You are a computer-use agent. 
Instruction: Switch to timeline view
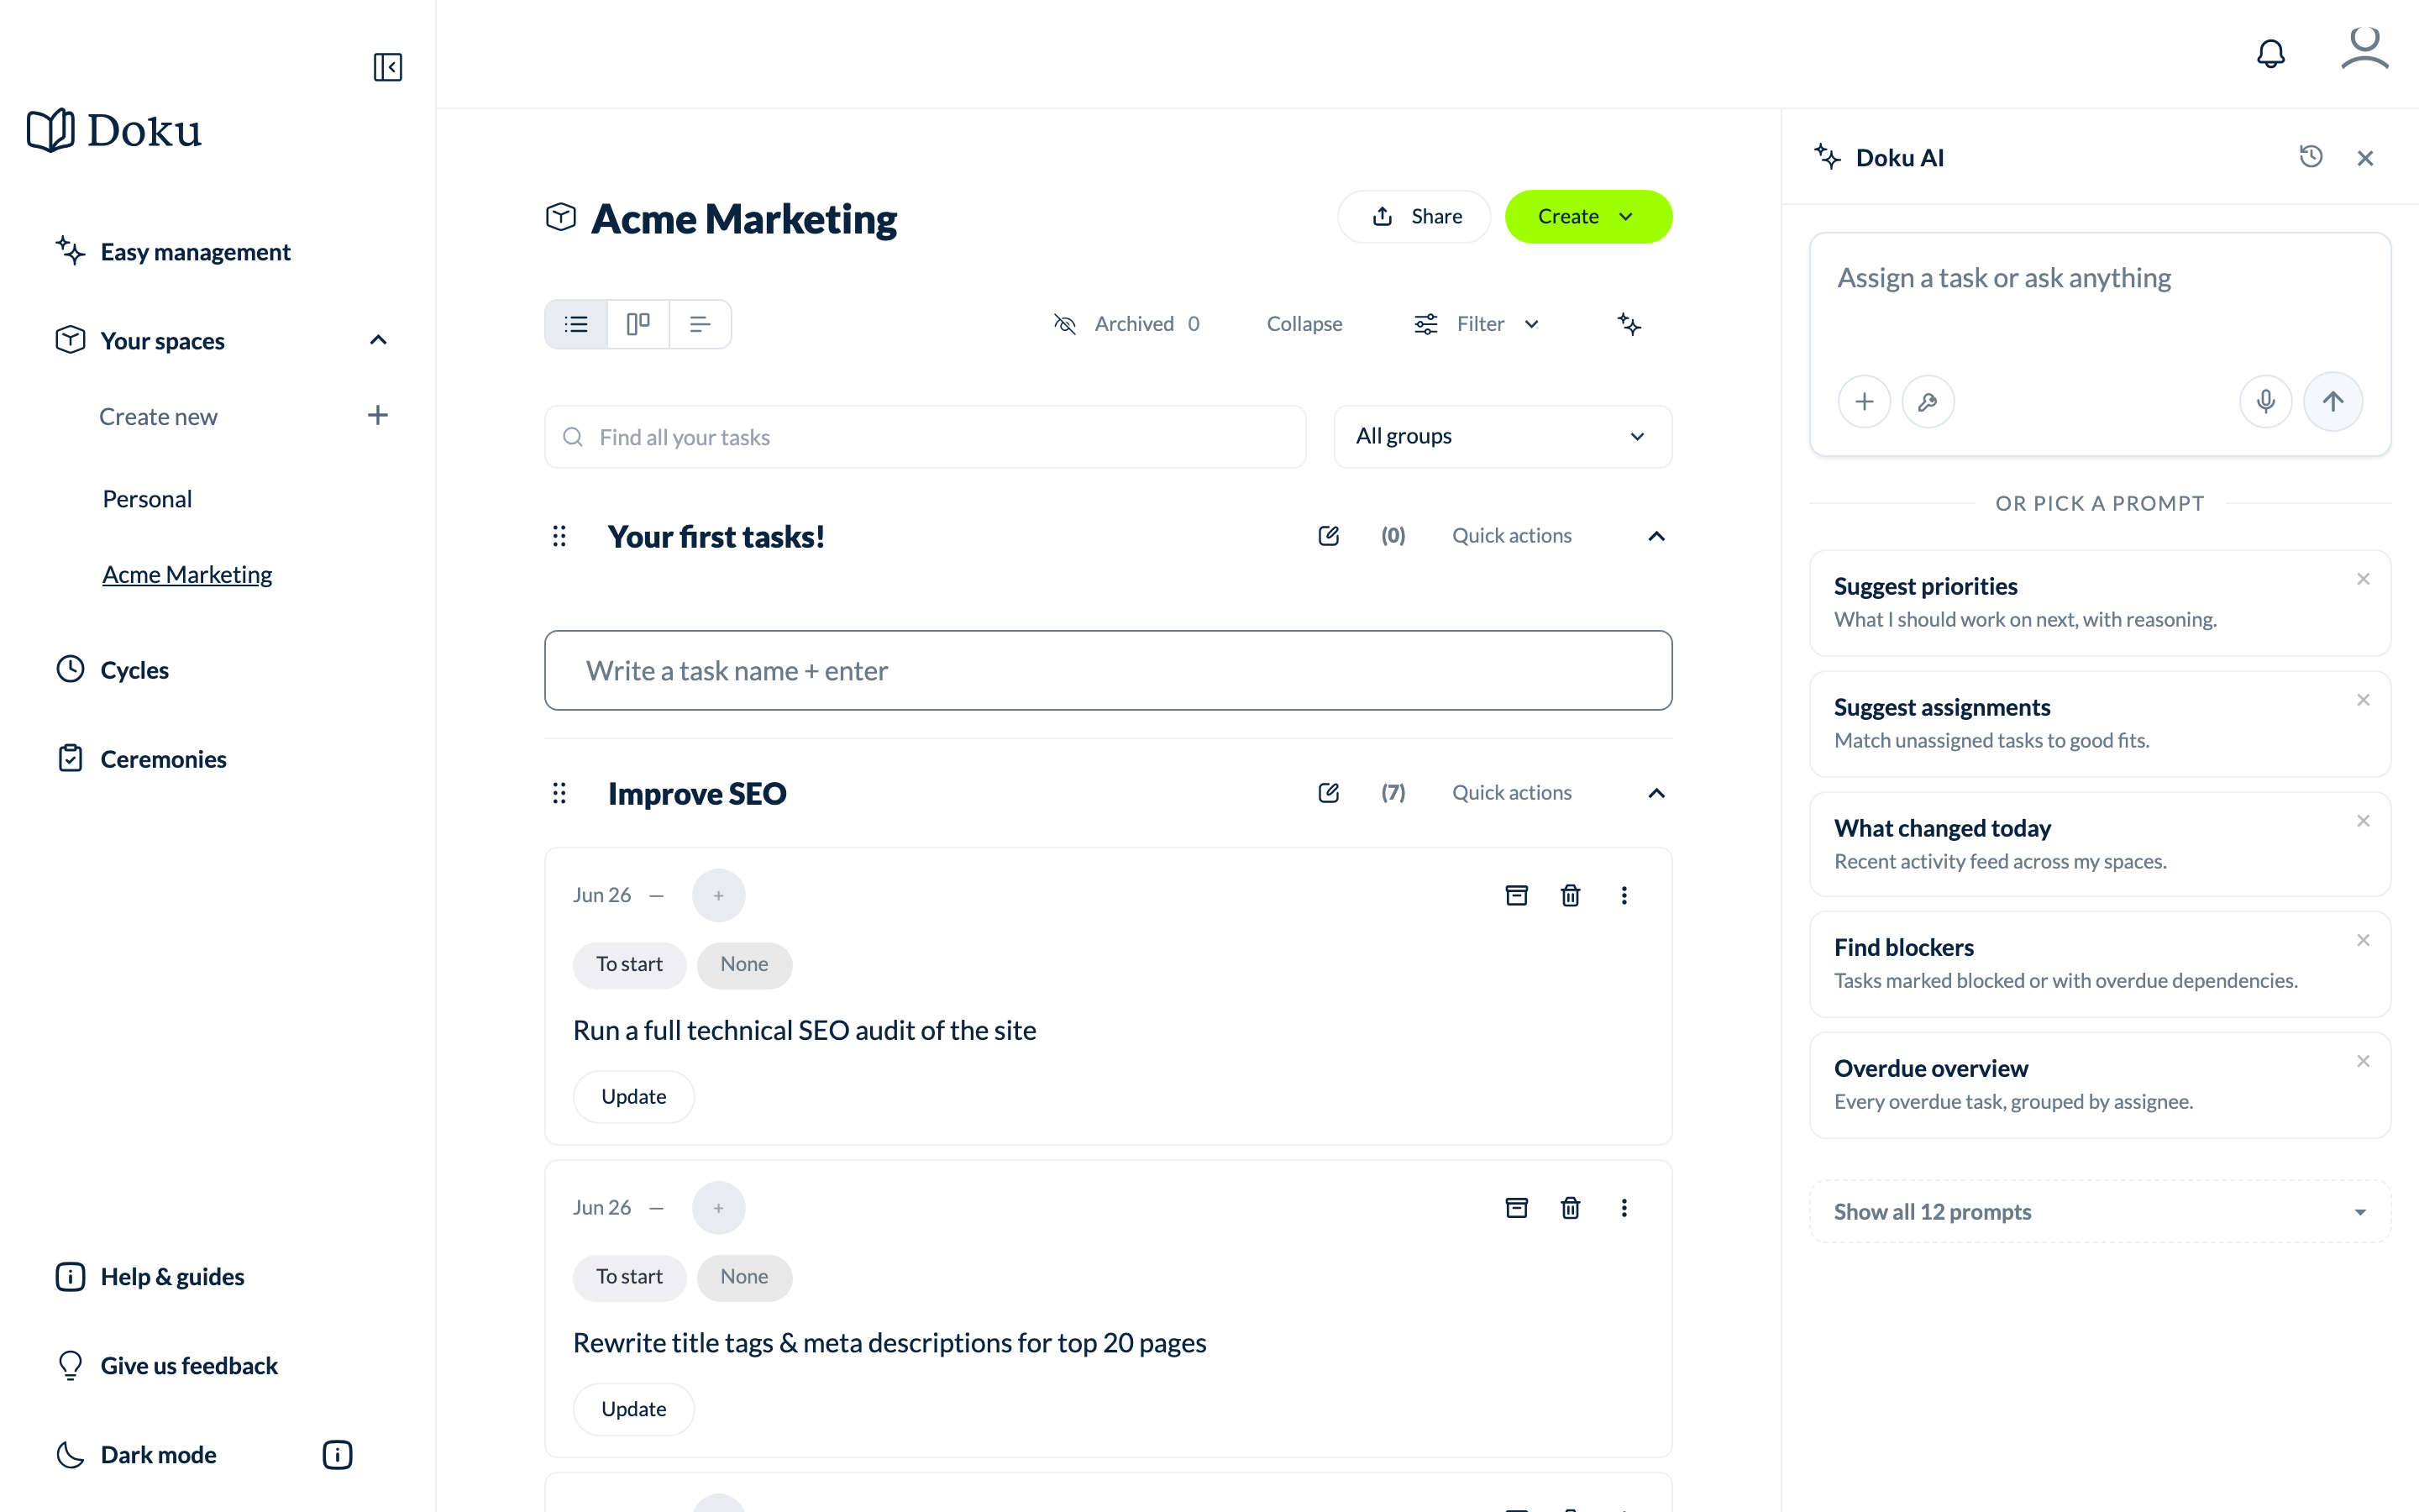click(700, 324)
